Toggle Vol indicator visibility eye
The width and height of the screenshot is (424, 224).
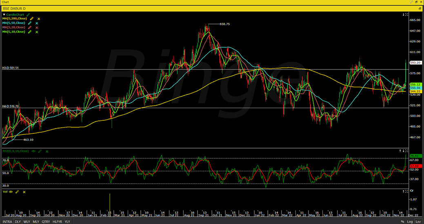pos(11,192)
